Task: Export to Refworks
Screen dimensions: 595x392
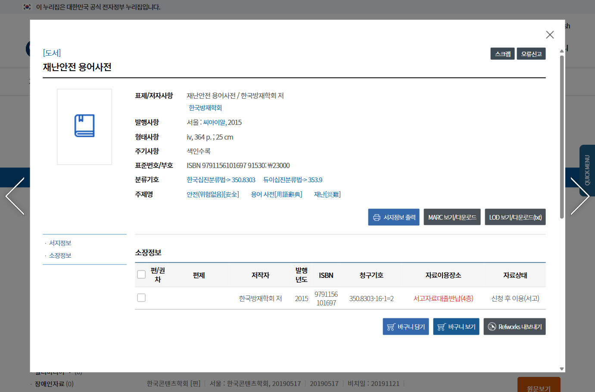Action: [514, 327]
